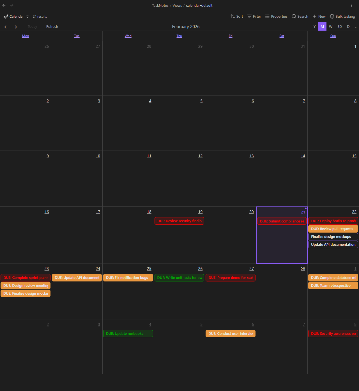Select the 'DUE: Review pull requests' event
The height and width of the screenshot is (391, 359).
(x=333, y=229)
